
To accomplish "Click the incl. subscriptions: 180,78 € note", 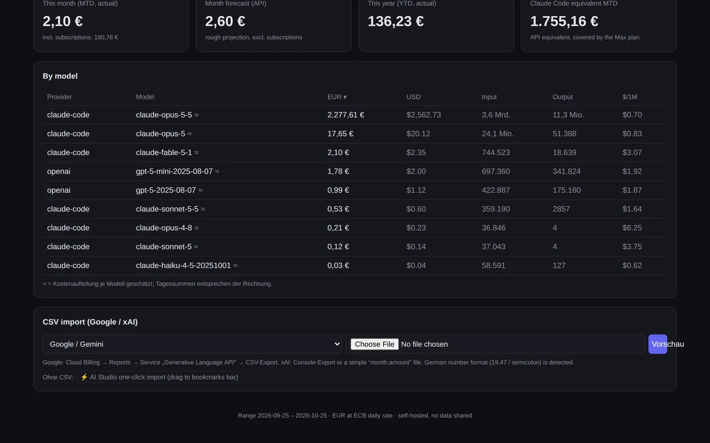I will pos(80,37).
